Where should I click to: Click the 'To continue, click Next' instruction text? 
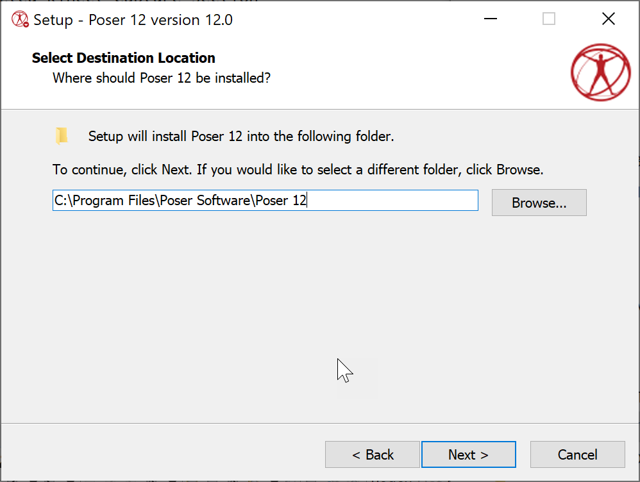[298, 170]
